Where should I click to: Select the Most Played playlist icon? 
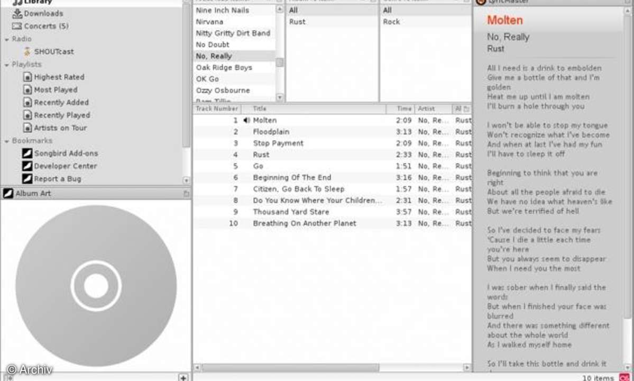tap(27, 90)
